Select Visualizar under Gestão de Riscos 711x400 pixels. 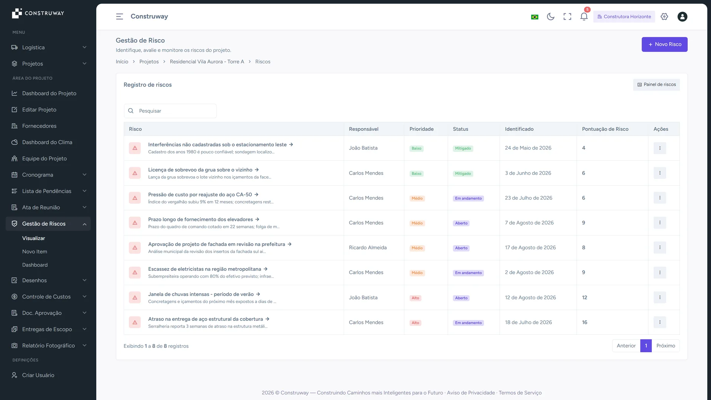(x=33, y=238)
